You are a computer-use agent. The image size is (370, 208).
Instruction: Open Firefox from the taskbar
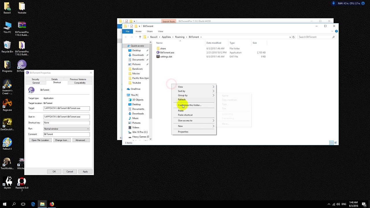click(x=52, y=204)
